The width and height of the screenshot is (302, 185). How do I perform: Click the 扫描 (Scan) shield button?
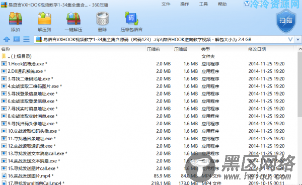(x=286, y=21)
